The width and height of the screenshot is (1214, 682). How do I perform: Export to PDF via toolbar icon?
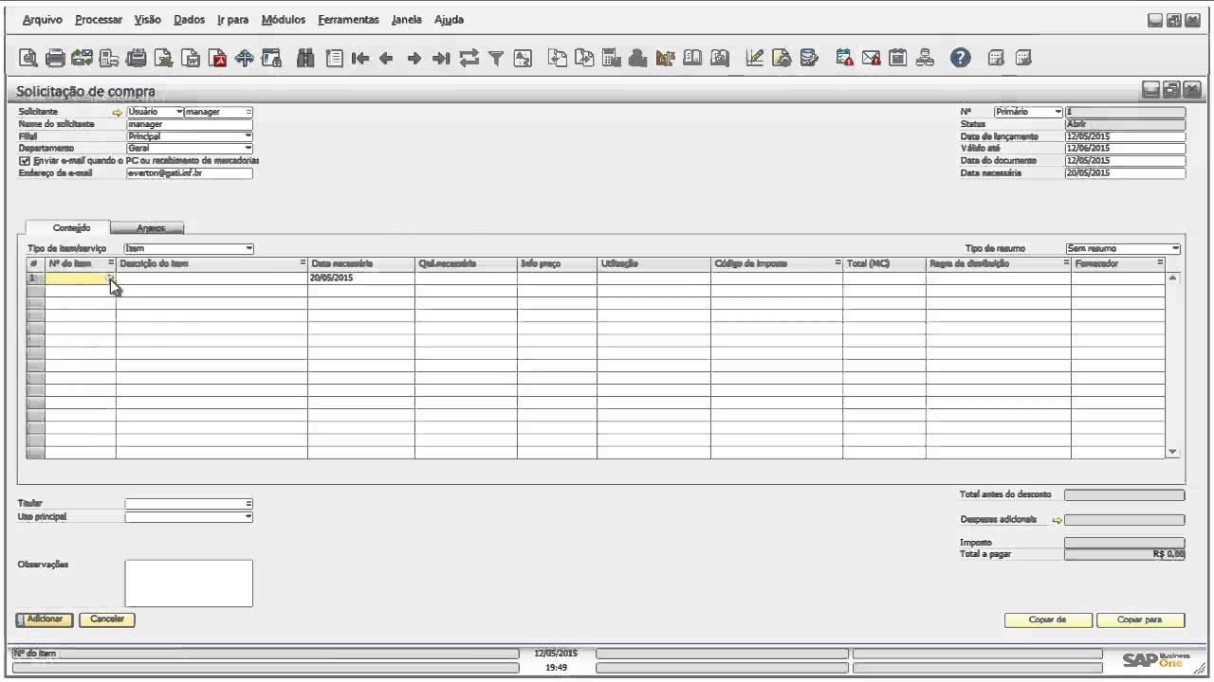(218, 58)
